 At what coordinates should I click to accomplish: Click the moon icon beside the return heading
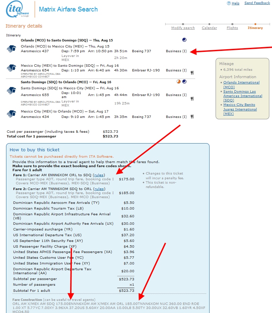coord(184,82)
